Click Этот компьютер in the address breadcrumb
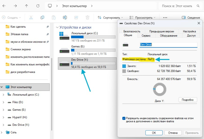 click(74, 6)
